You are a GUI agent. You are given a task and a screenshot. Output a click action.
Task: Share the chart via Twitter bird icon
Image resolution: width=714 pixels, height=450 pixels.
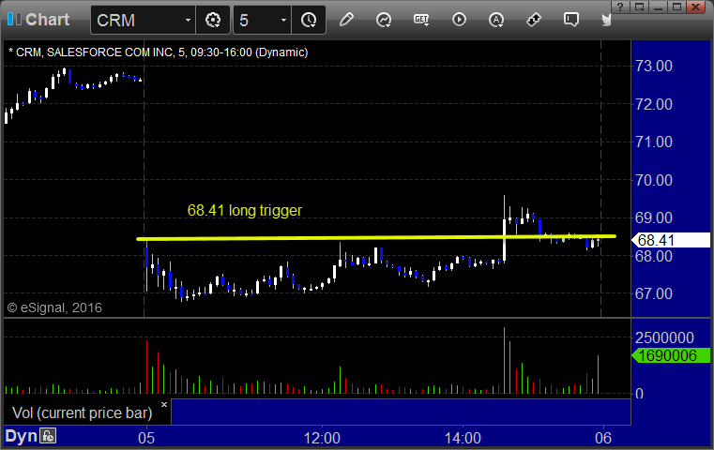point(606,20)
